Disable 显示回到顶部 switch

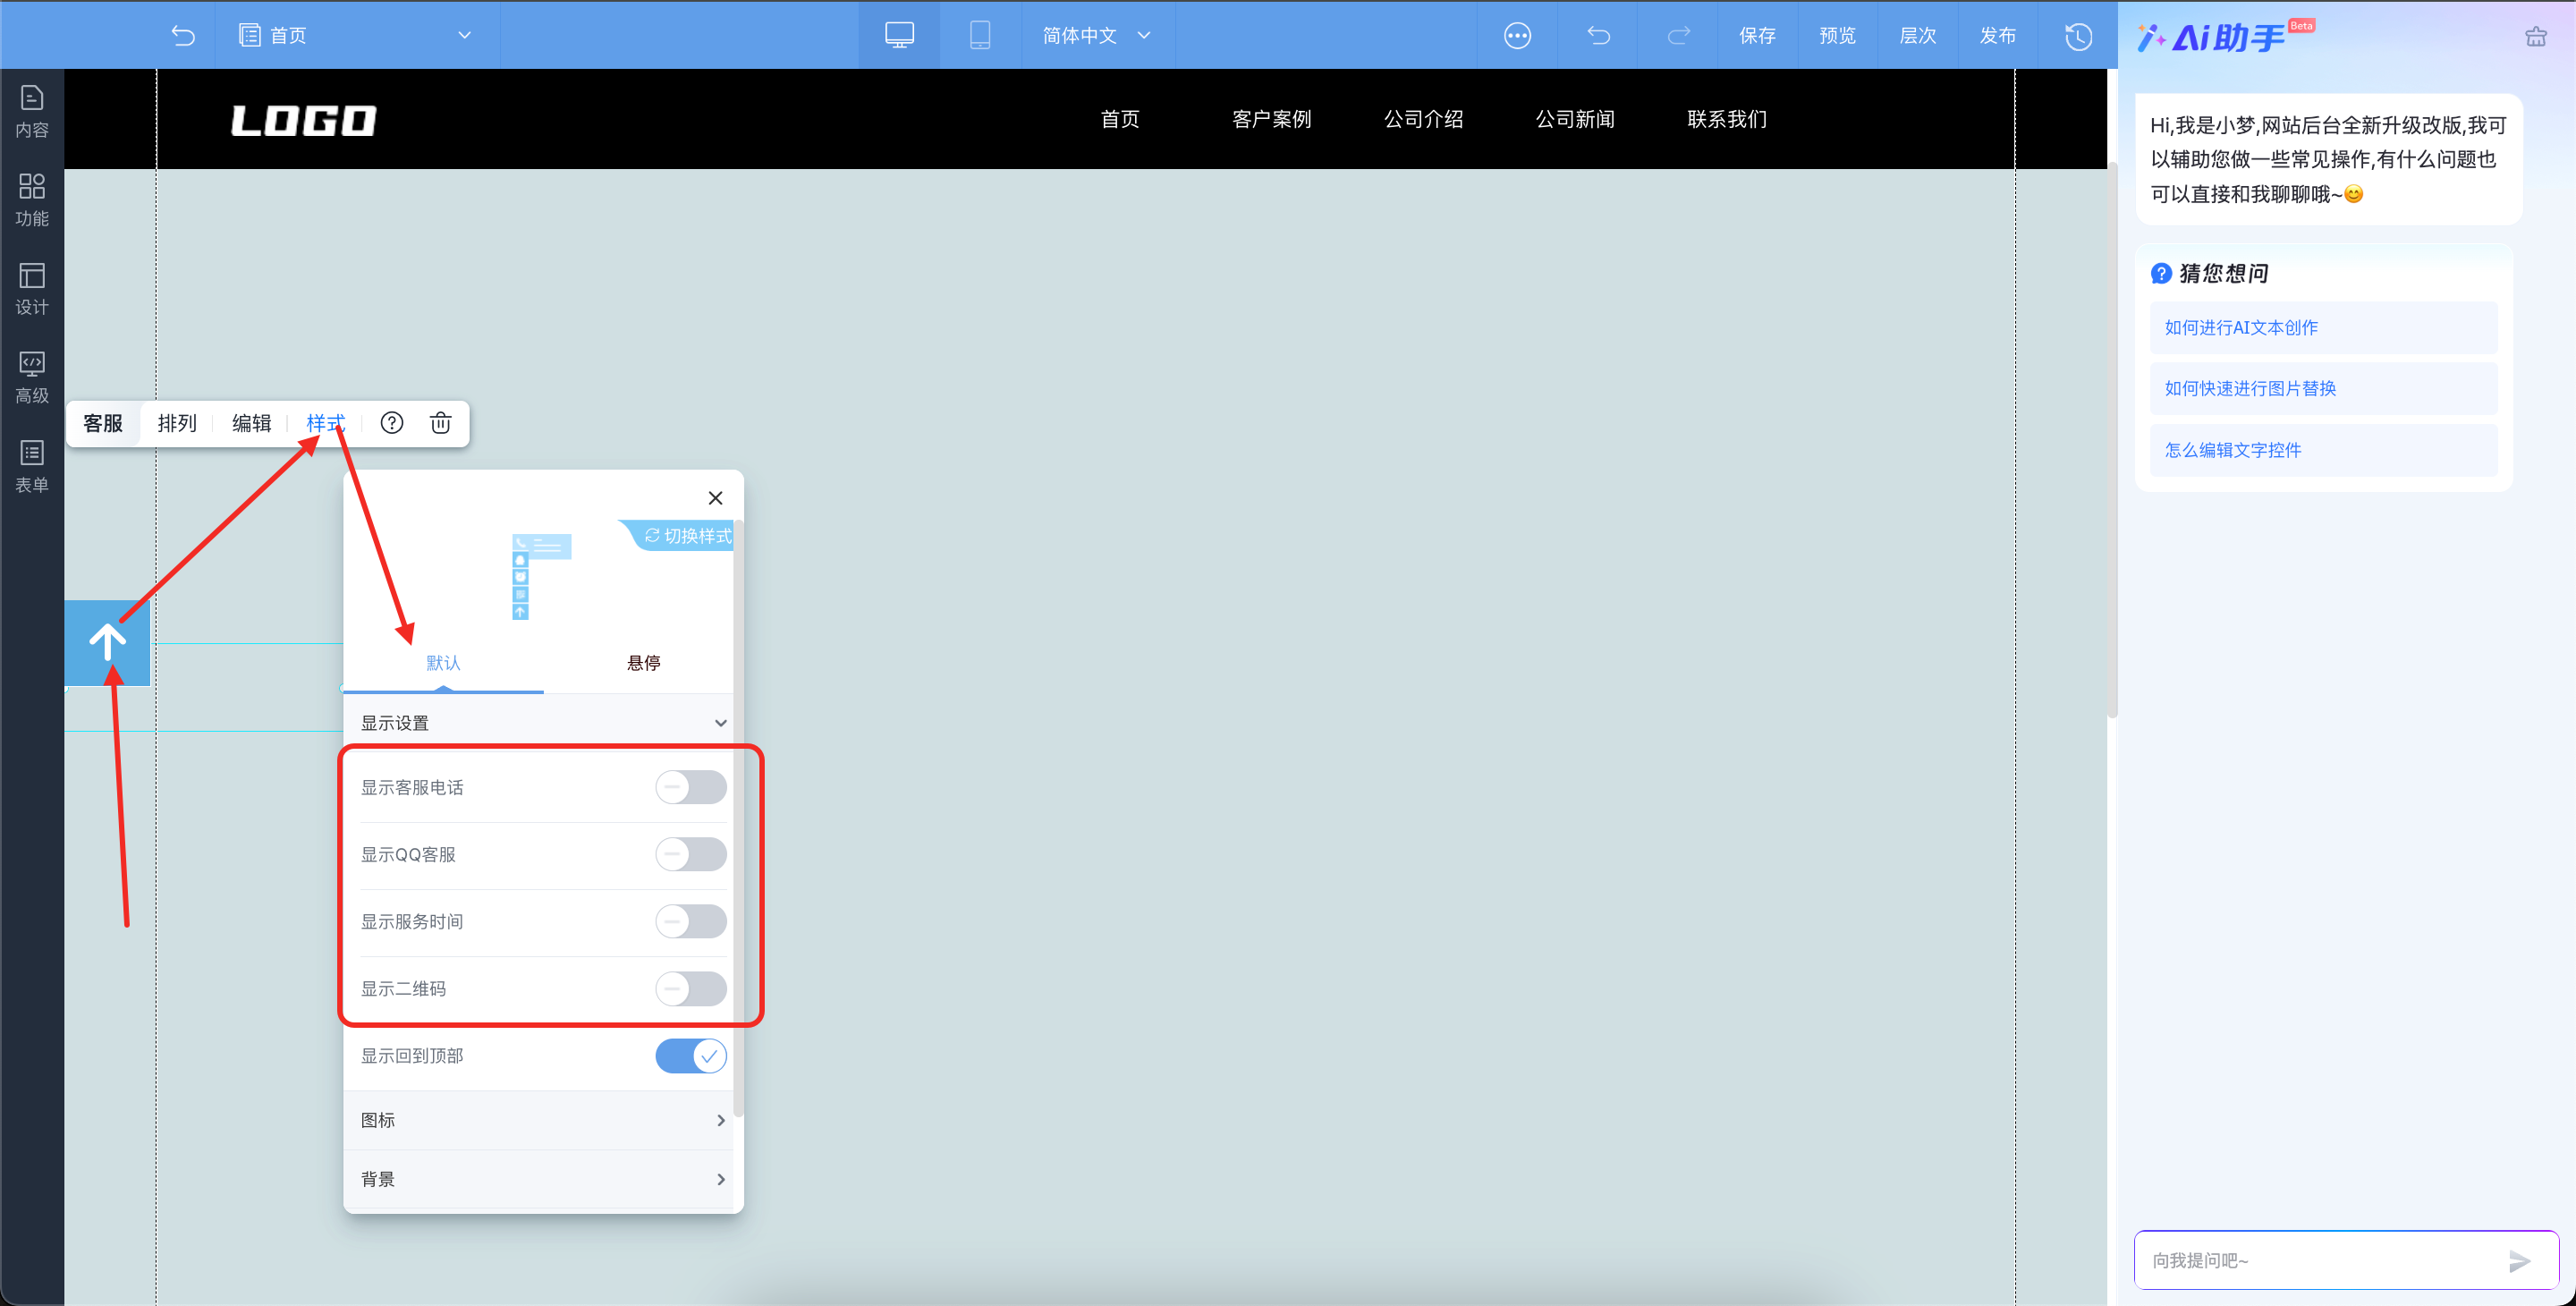tap(690, 1055)
